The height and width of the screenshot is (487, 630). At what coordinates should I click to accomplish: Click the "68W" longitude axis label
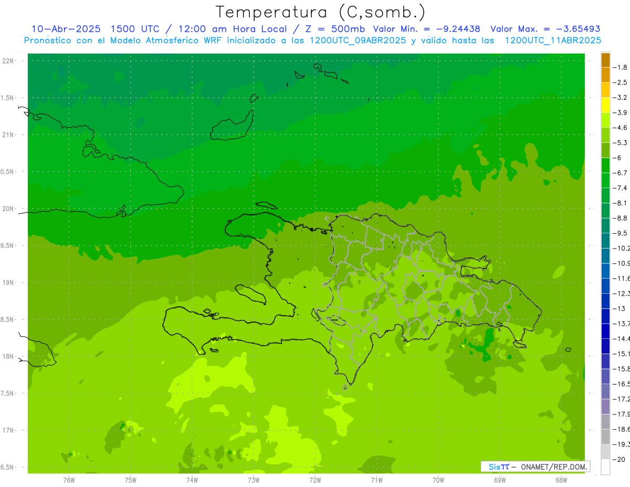[x=561, y=480]
